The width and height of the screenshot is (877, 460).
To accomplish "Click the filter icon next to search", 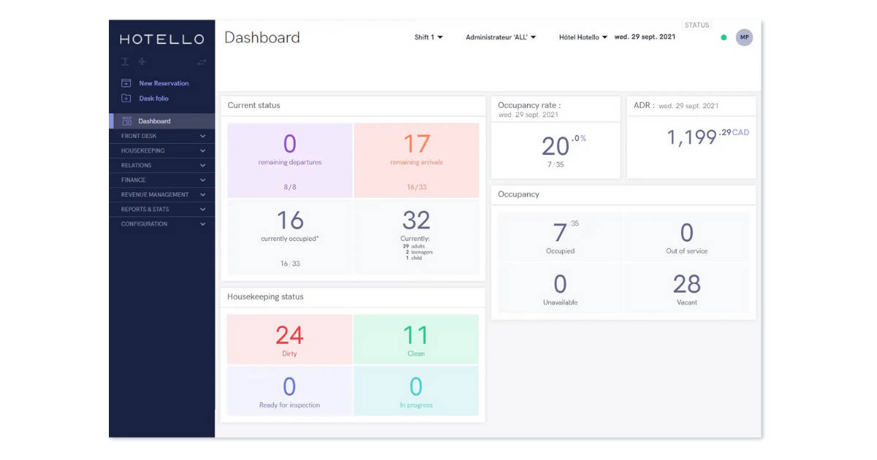I will (141, 61).
